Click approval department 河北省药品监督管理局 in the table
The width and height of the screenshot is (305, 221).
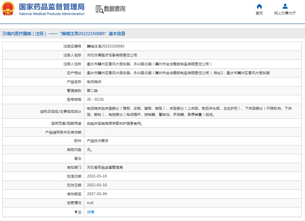pos(105,167)
